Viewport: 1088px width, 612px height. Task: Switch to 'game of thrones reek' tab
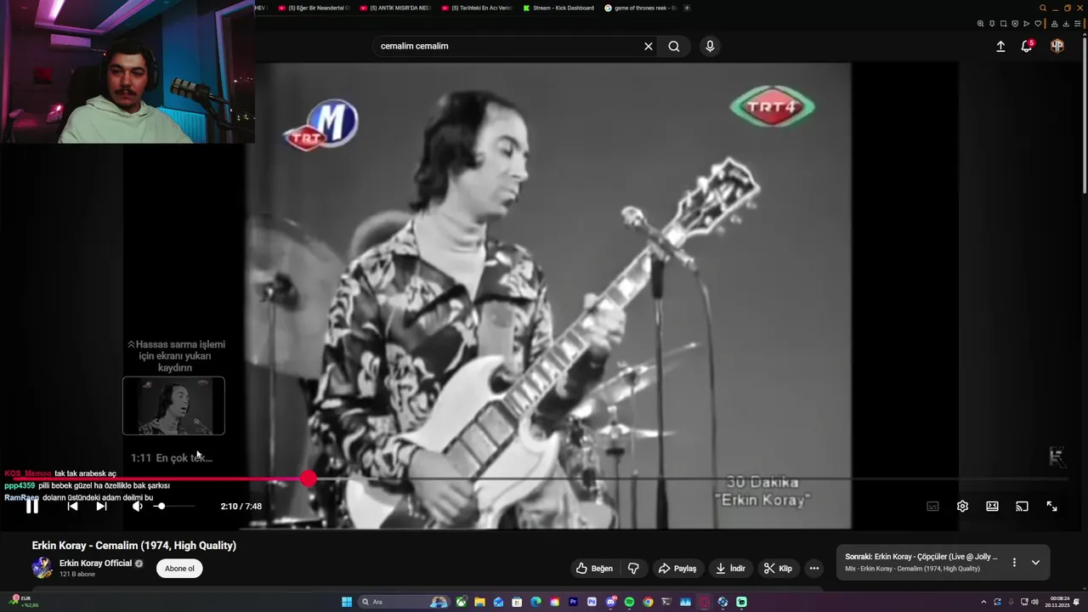tap(639, 8)
